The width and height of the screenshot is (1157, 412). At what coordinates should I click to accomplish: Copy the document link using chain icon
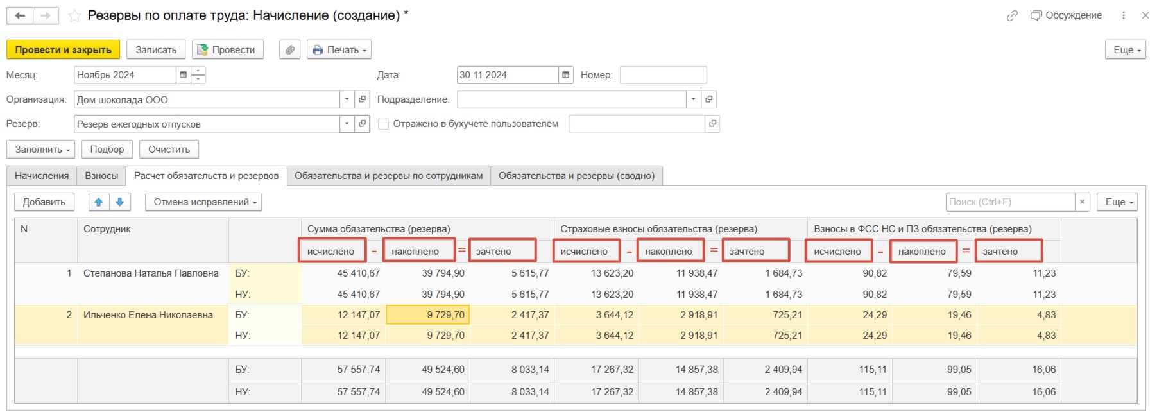coord(1012,15)
